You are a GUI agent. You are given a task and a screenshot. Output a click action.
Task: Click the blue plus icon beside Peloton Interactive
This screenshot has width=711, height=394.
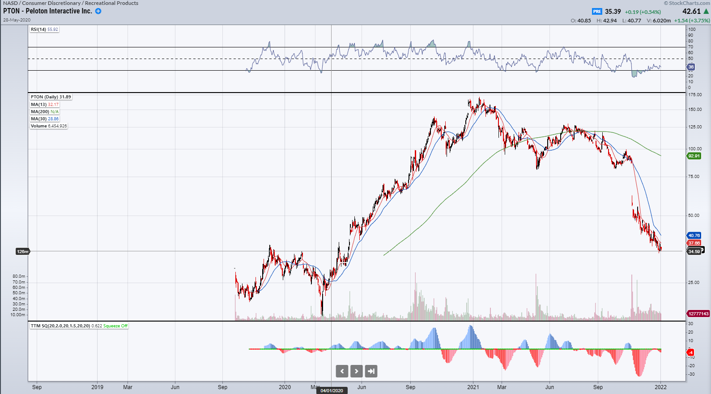click(x=98, y=11)
